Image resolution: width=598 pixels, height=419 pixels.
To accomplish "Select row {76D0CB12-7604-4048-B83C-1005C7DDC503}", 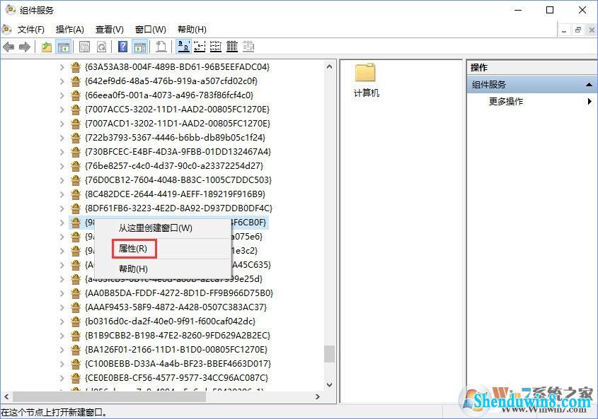I will pos(178,180).
